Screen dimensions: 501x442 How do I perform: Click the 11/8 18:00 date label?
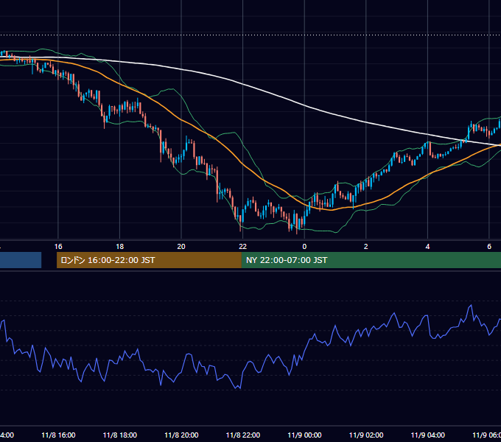120,435
